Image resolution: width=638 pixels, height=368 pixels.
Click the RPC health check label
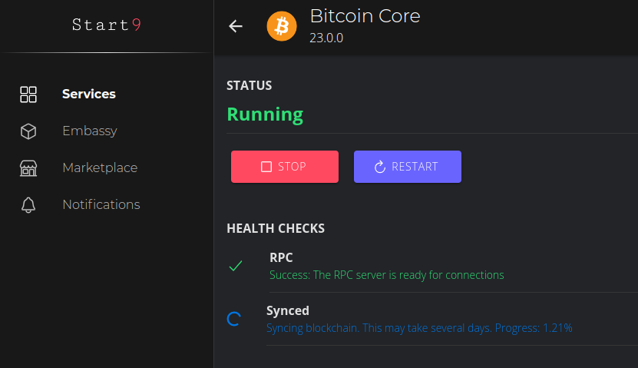click(x=281, y=257)
